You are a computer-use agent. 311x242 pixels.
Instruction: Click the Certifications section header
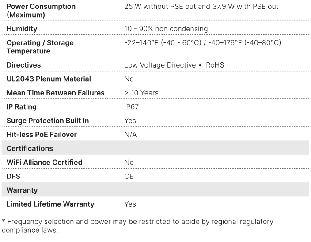point(30,148)
